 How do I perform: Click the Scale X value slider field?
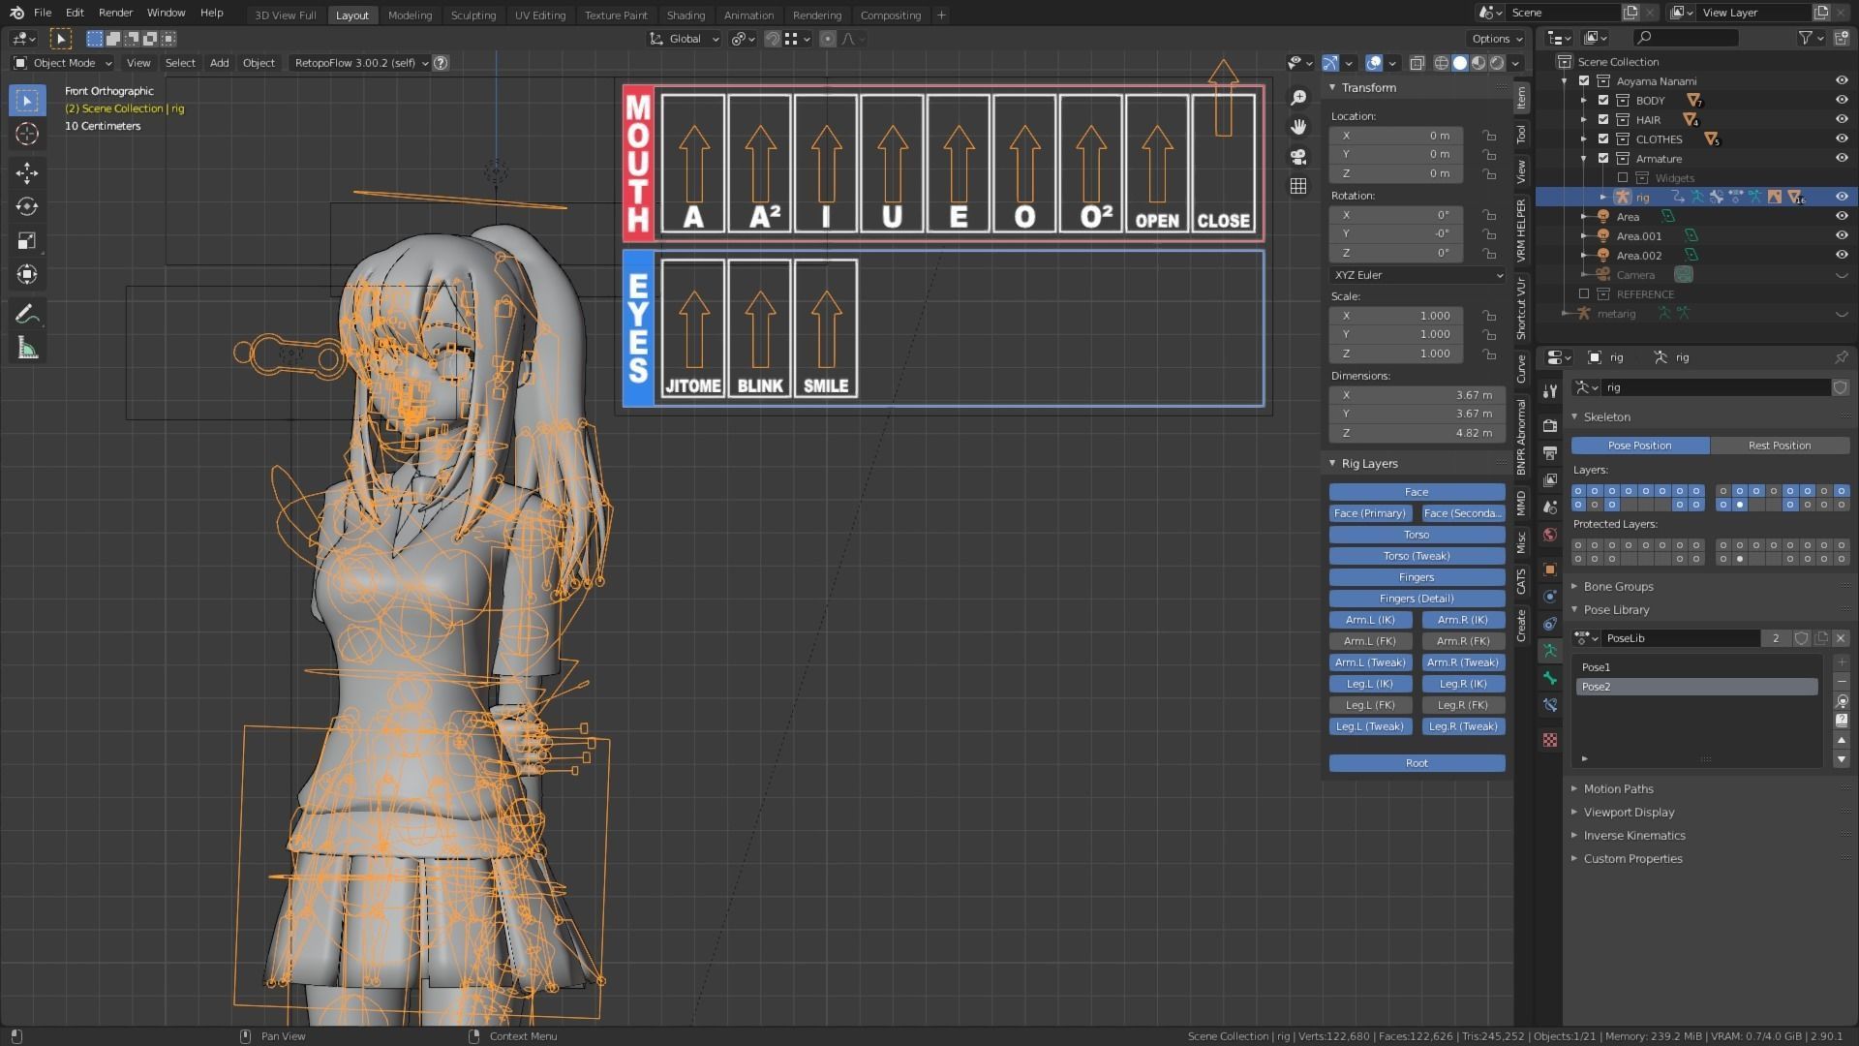(1396, 316)
